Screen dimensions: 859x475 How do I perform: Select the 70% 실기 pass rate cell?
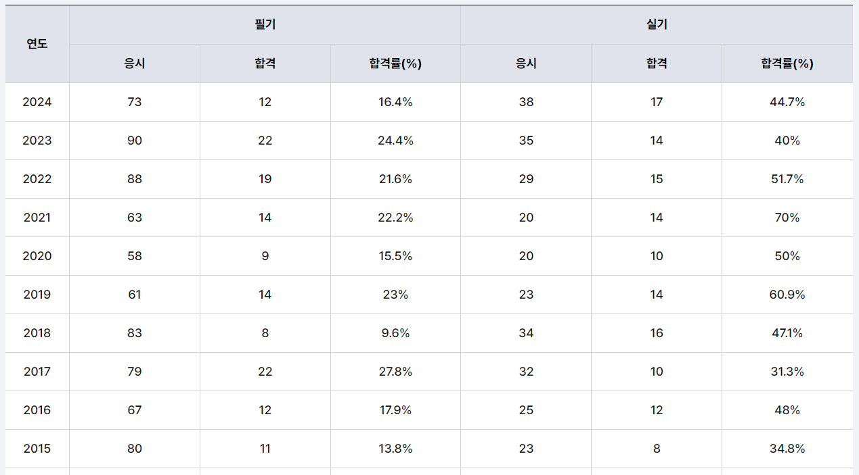point(787,218)
